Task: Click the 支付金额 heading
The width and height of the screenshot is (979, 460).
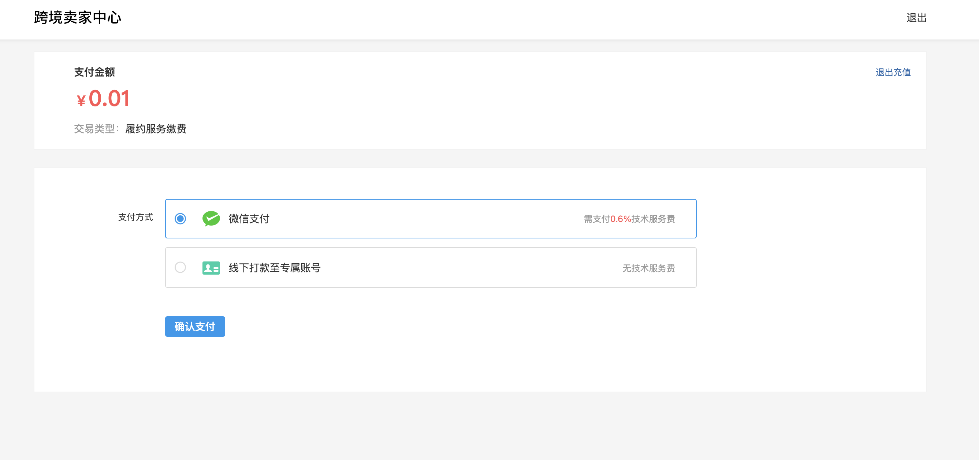Action: coord(94,72)
